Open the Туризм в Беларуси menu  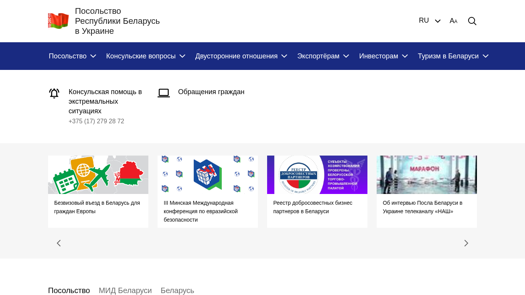[453, 56]
